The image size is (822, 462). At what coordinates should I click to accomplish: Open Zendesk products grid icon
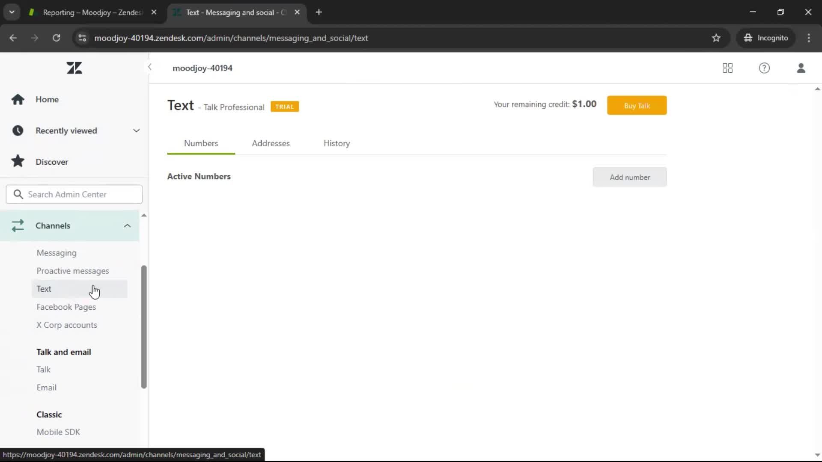tap(727, 68)
